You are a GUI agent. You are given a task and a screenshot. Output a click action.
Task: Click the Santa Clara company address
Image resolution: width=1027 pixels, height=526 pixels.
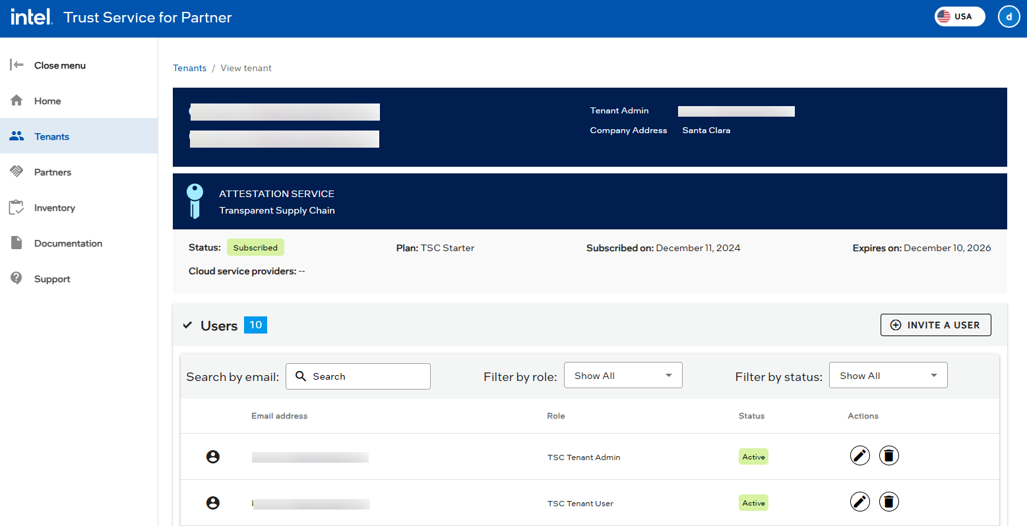[x=706, y=131]
